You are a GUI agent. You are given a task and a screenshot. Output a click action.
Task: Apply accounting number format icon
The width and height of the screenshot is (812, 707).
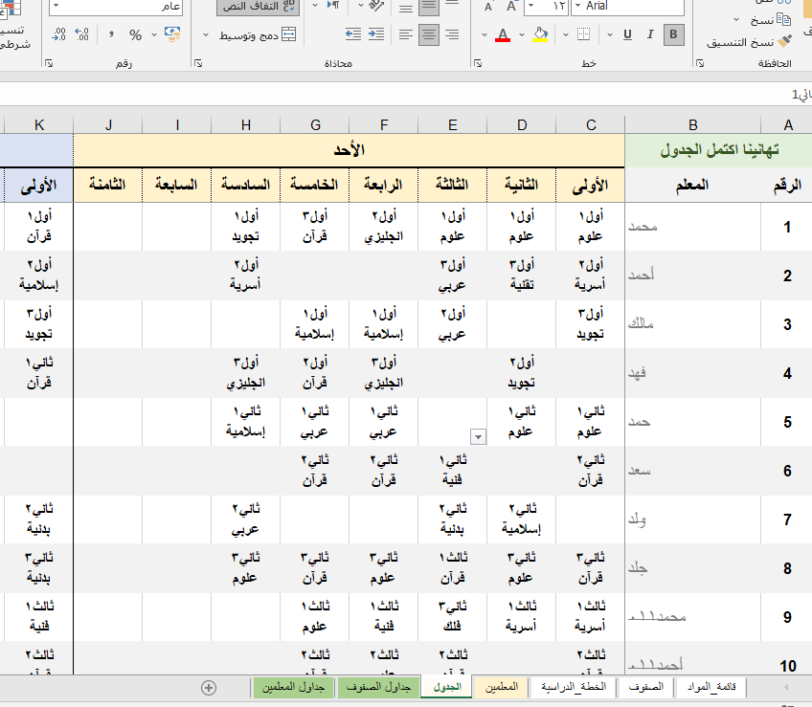point(172,34)
